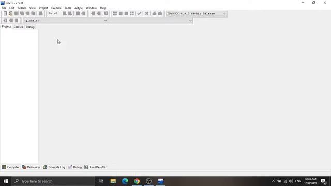Click the volume speaker tray icon
Screen dimensions: 331x186
[291, 181]
